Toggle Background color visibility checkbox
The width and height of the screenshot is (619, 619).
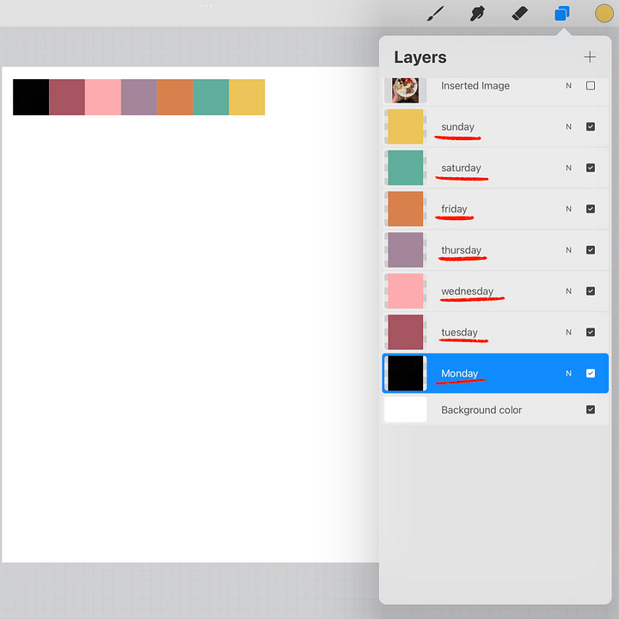click(x=590, y=410)
